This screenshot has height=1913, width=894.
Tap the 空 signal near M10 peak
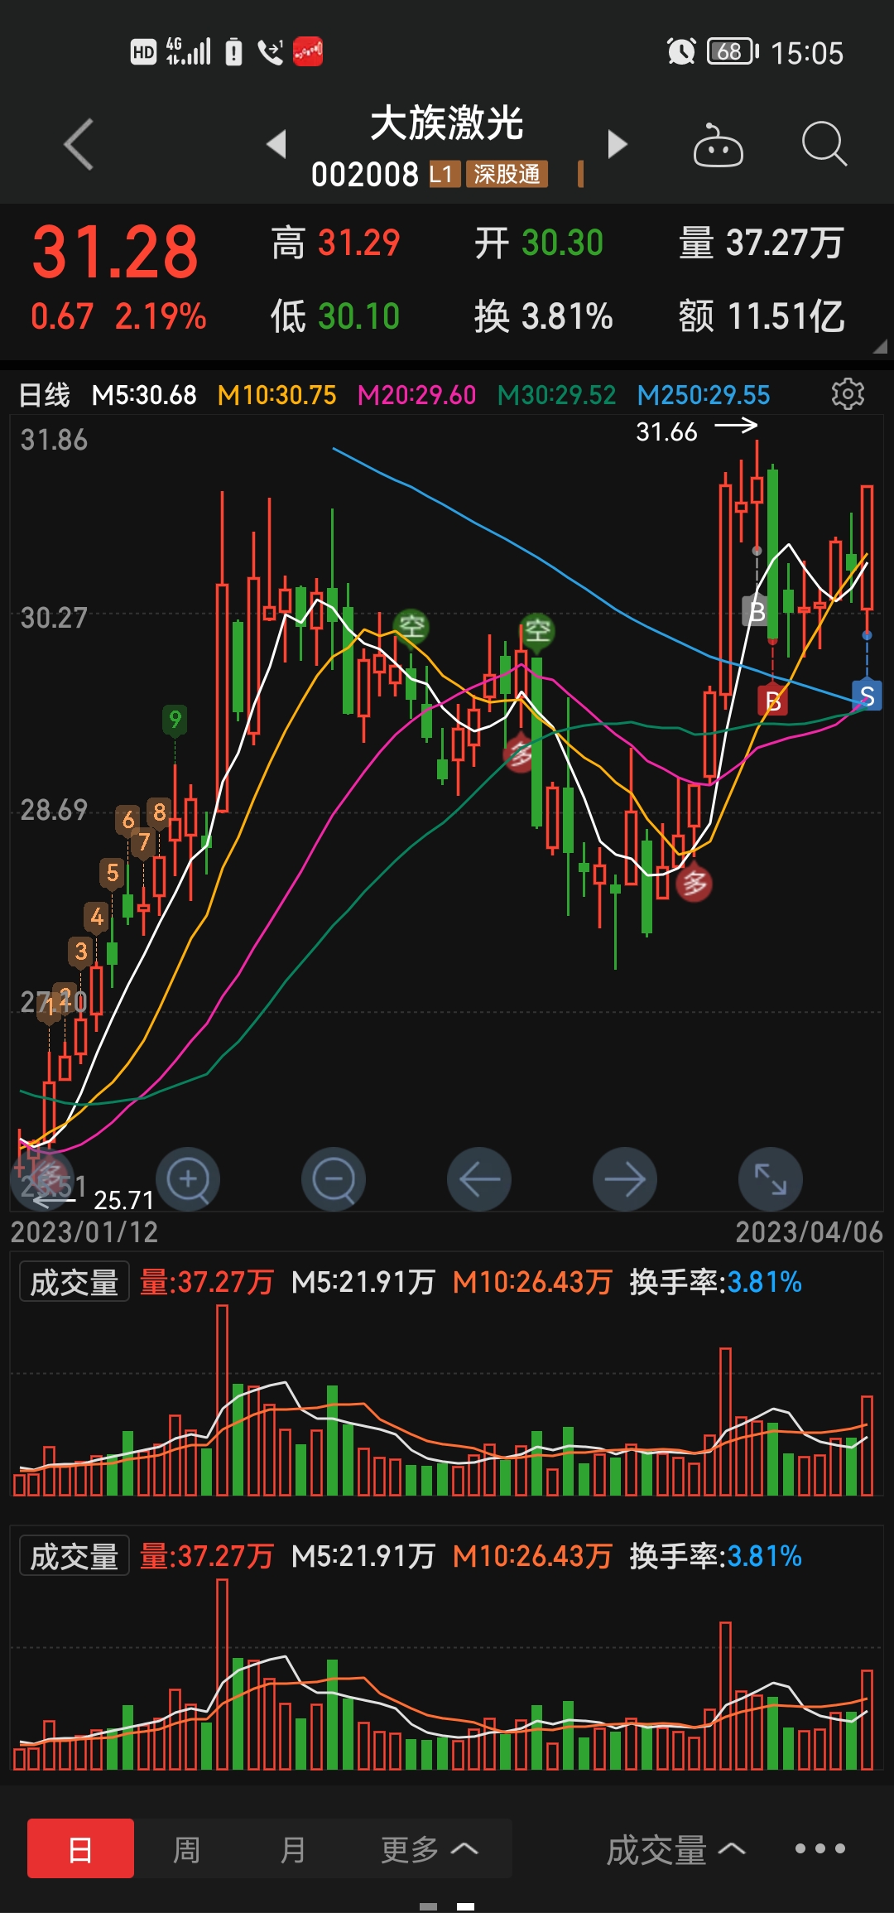[x=411, y=627]
